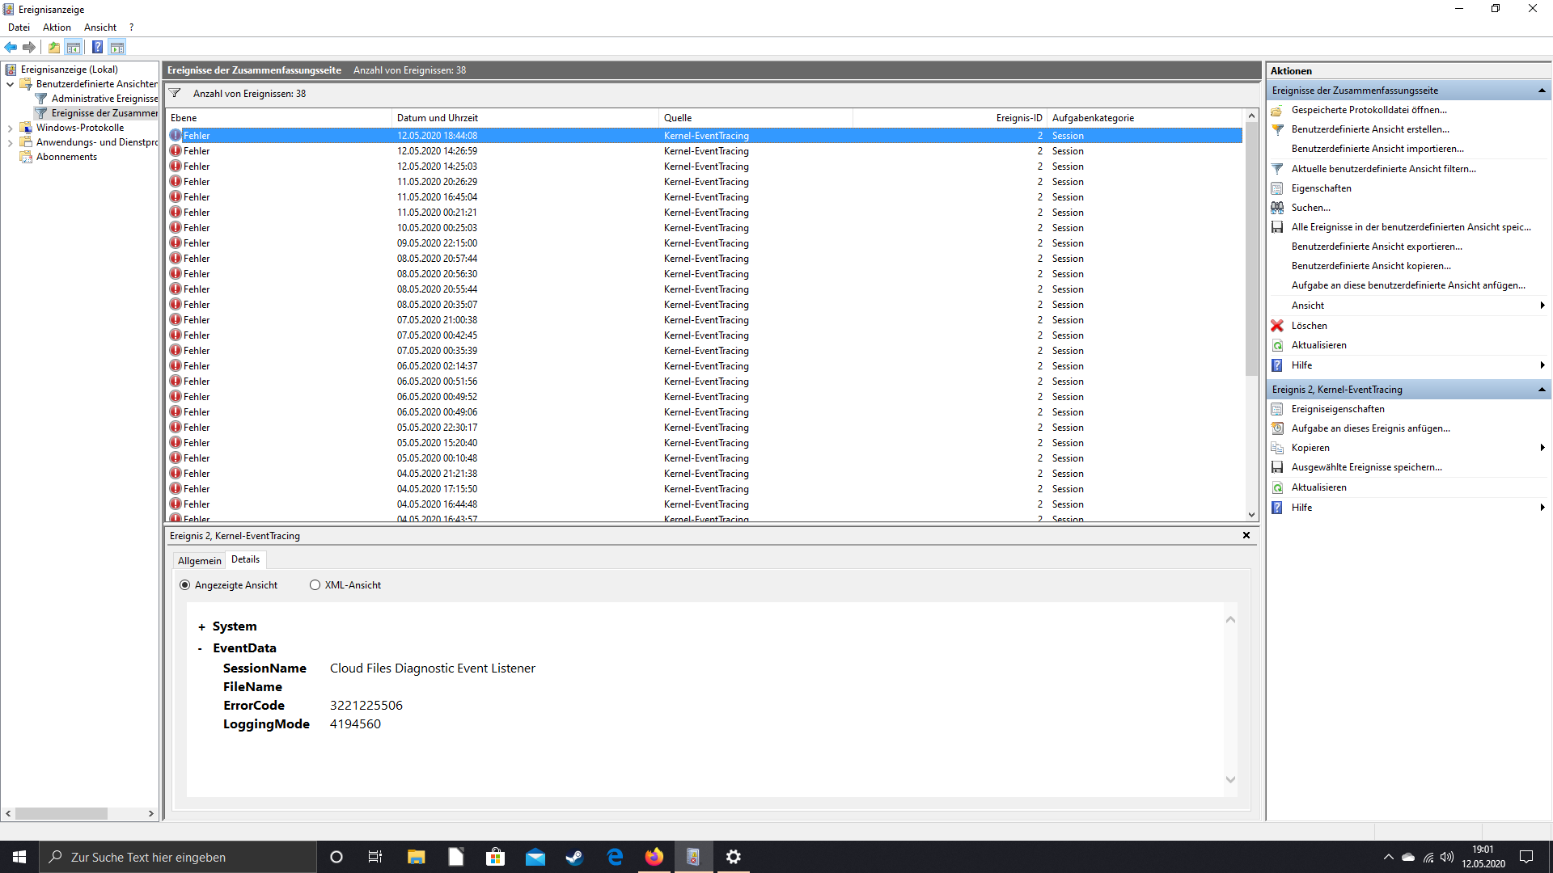This screenshot has height=873, width=1553.
Task: Select the XML-Ansicht radio button
Action: (x=315, y=585)
